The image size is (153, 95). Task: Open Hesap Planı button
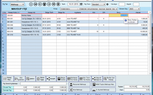(x=8, y=79)
